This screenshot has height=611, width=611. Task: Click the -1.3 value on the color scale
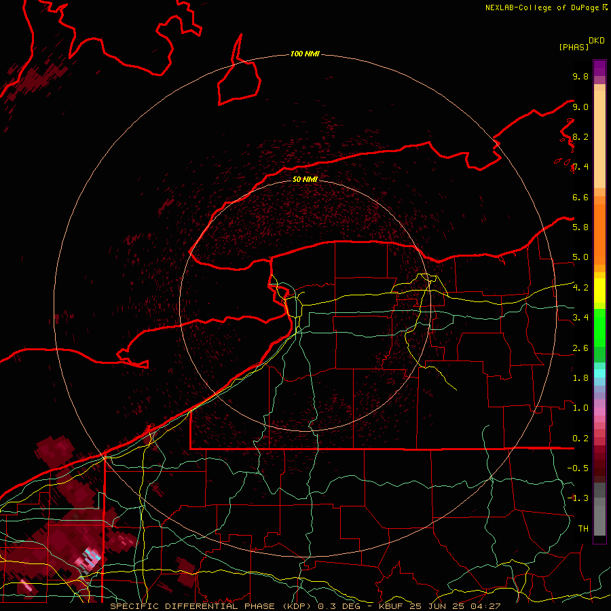(x=578, y=498)
